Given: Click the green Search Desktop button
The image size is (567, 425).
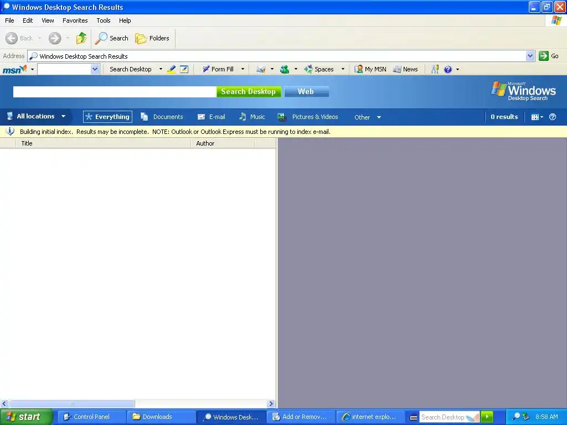Looking at the screenshot, I should click(249, 92).
